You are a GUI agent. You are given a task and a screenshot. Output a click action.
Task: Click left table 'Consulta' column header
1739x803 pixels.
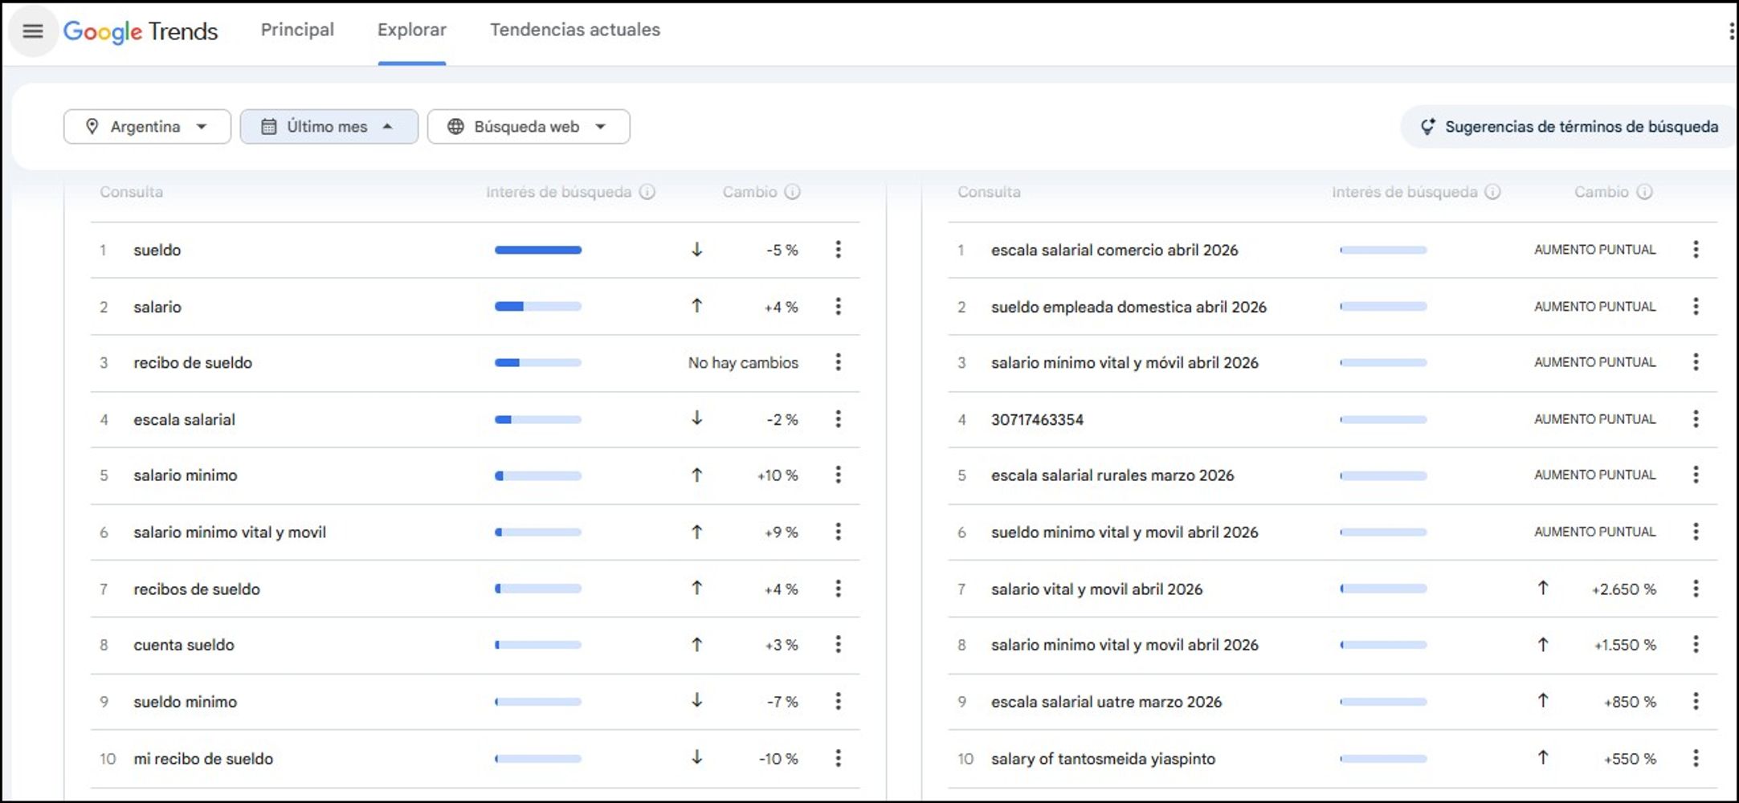(132, 192)
